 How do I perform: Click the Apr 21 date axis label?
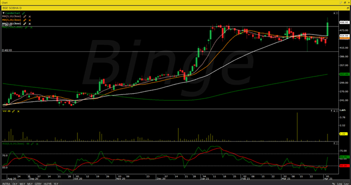[328, 179]
